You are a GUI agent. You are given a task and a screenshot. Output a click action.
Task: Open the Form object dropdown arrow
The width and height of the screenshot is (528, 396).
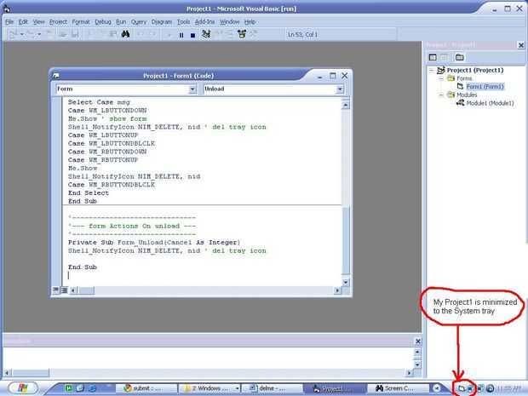(x=192, y=89)
